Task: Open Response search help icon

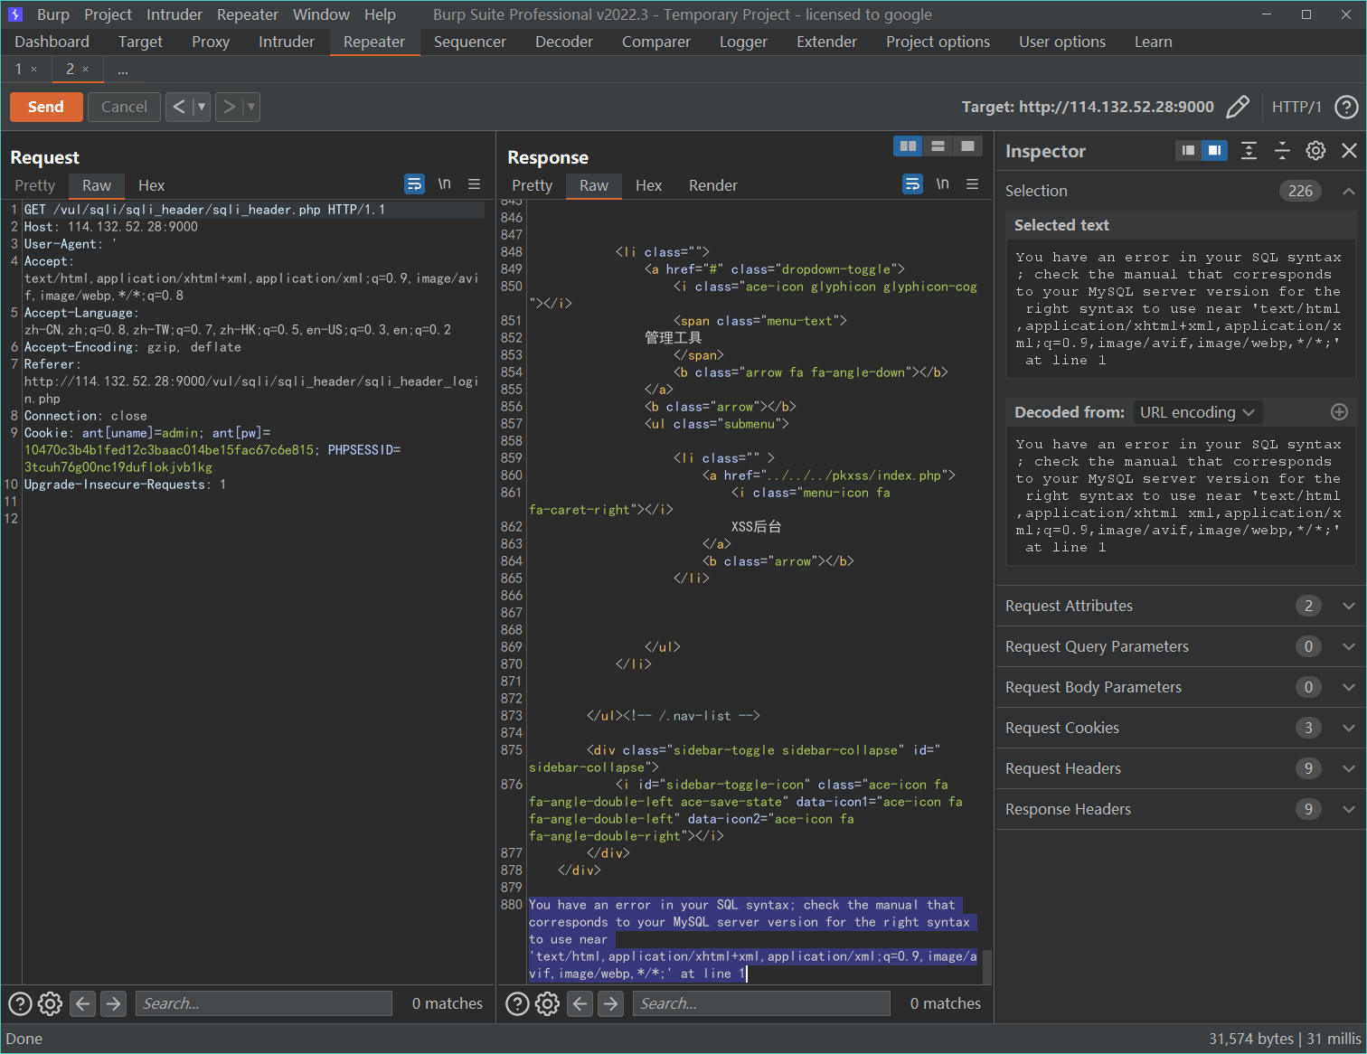Action: [517, 1003]
